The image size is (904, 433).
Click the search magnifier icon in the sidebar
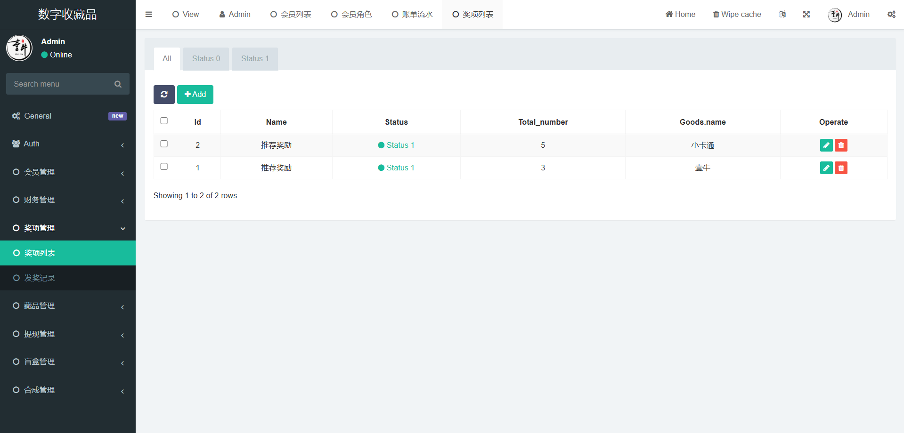click(118, 84)
